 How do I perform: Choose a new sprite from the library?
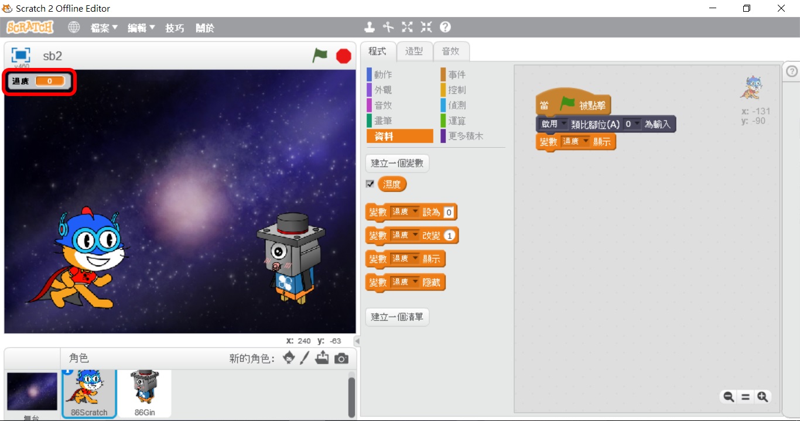(289, 358)
